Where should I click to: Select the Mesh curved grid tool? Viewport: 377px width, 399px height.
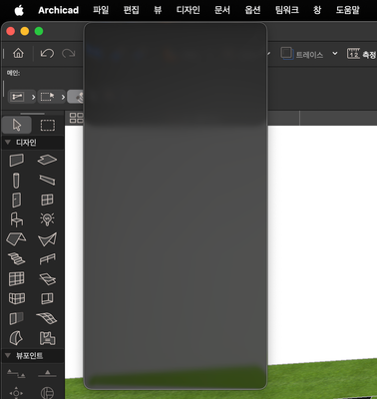pos(47,318)
